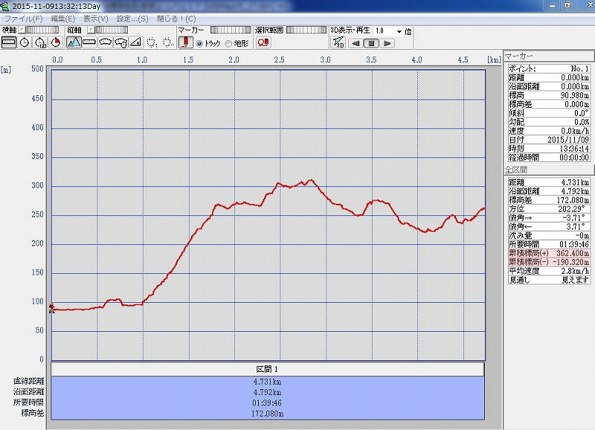Click the 平均速度 2.8km/h row
Image resolution: width=595 pixels, height=430 pixels.
pyautogui.click(x=549, y=271)
